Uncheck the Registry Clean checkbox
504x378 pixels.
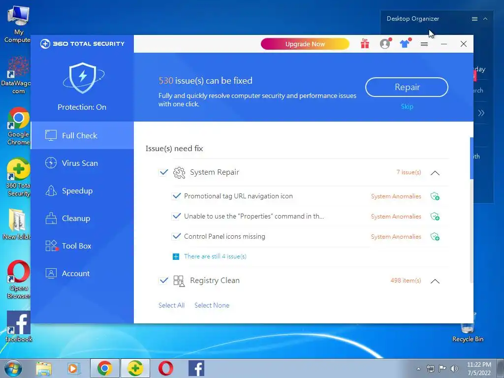click(x=163, y=281)
